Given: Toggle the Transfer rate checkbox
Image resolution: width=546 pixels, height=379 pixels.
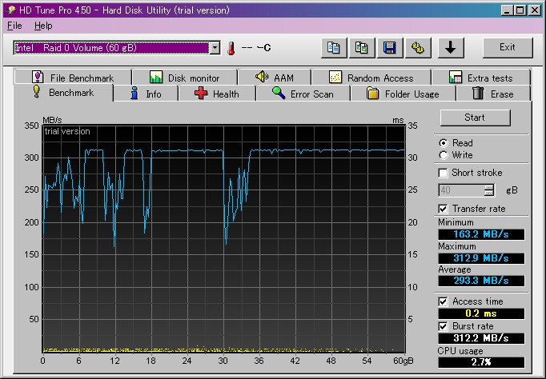Looking at the screenshot, I should [x=443, y=209].
